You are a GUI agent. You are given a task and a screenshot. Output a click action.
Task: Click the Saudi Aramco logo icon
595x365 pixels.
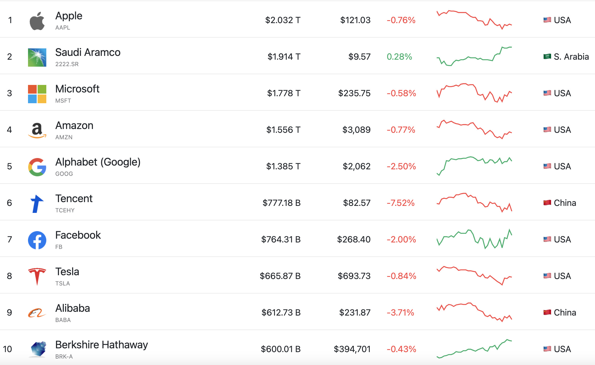(x=37, y=58)
